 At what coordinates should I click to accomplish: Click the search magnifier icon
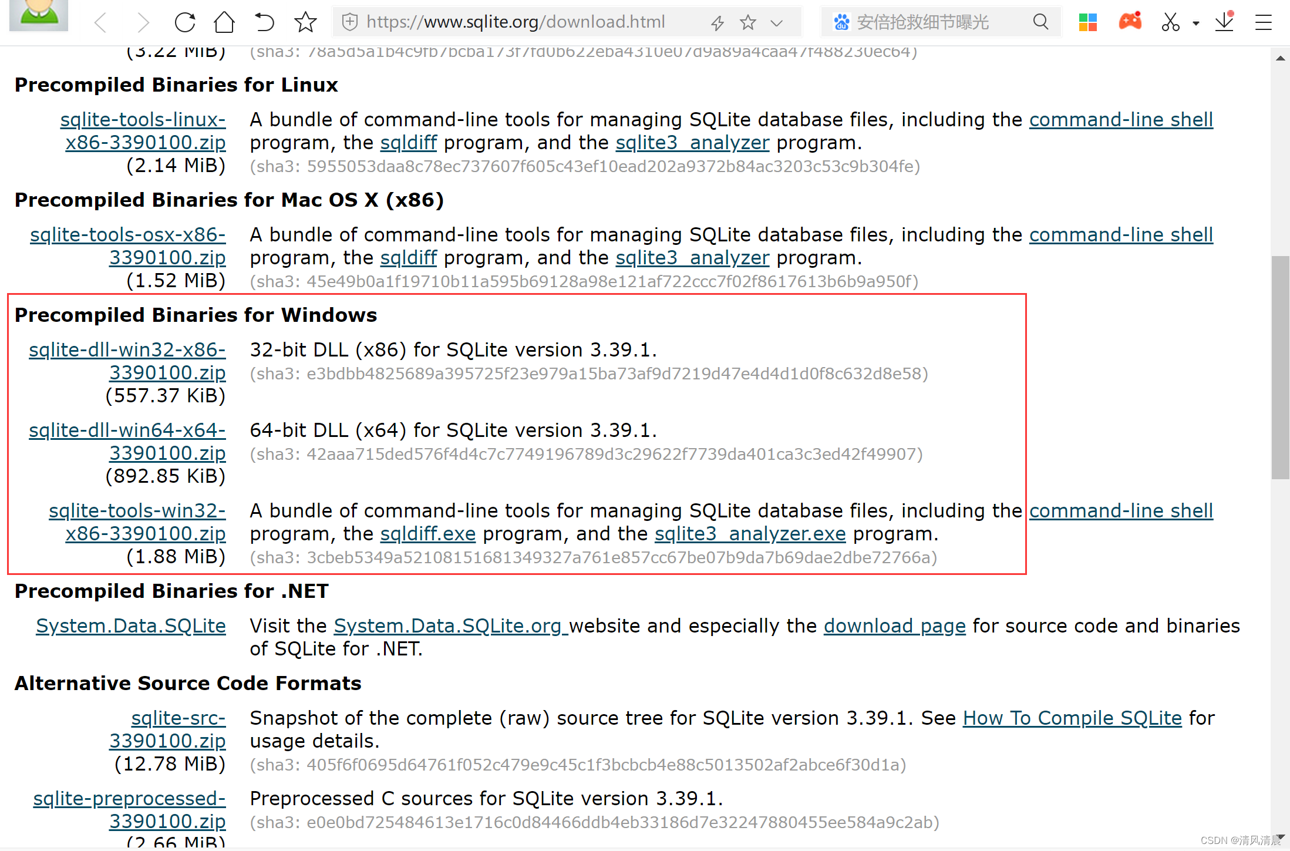(1040, 22)
